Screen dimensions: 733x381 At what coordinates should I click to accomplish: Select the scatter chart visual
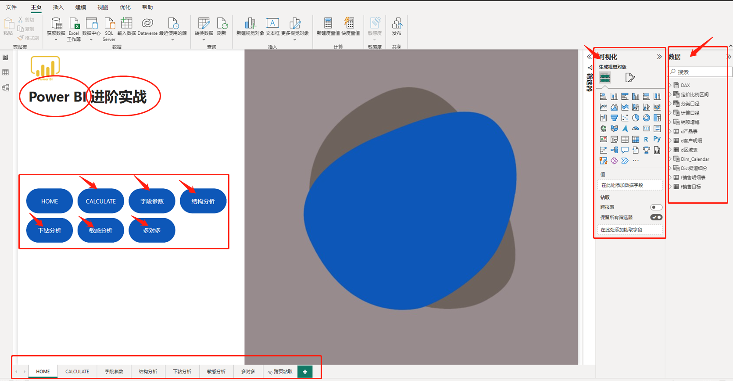click(625, 118)
